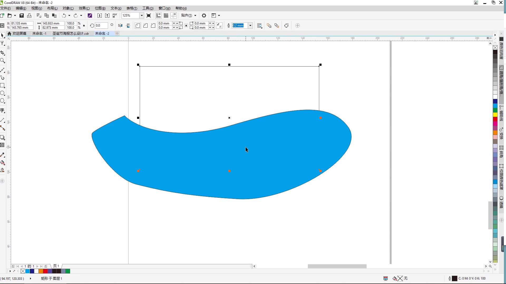Select the Ellipse tool
This screenshot has width=506, height=284.
pos(2,93)
